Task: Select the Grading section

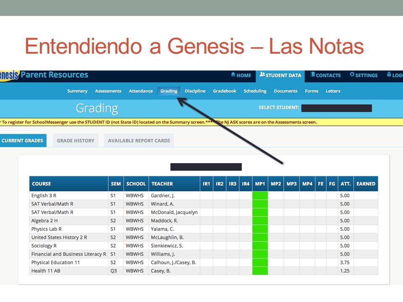Action: click(169, 91)
